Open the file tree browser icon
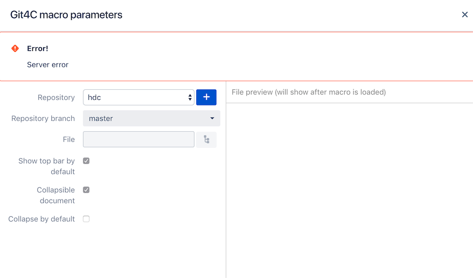 click(x=206, y=139)
